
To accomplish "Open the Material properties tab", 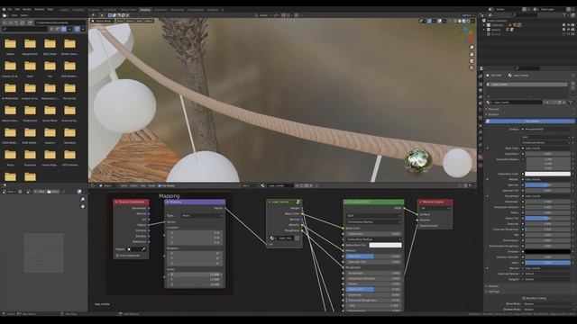I will click(x=481, y=157).
